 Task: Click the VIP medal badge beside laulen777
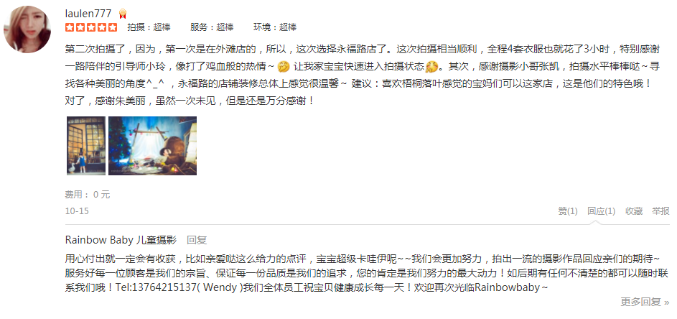[122, 14]
